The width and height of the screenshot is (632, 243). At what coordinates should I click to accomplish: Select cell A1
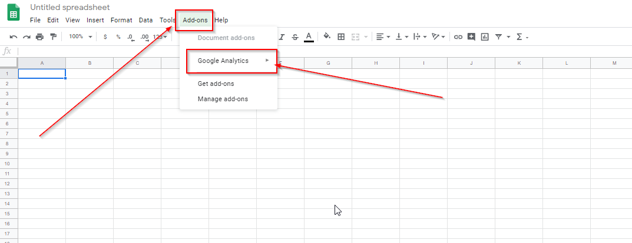pyautogui.click(x=42, y=74)
